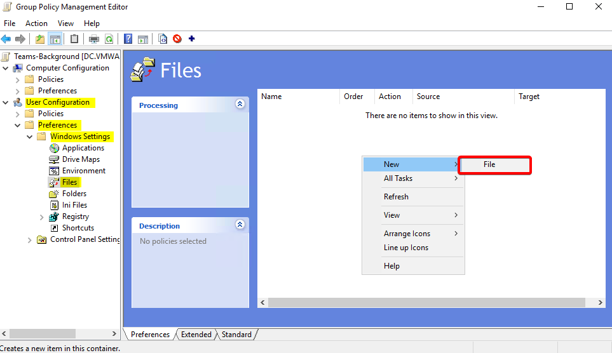Select Drive Maps in the tree
Screen dimensions: 612x353
tap(81, 159)
